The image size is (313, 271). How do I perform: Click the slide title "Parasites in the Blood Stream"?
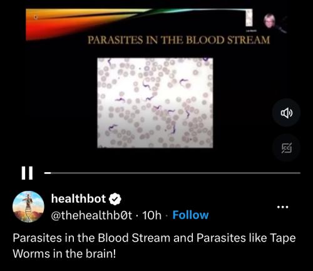click(x=178, y=40)
